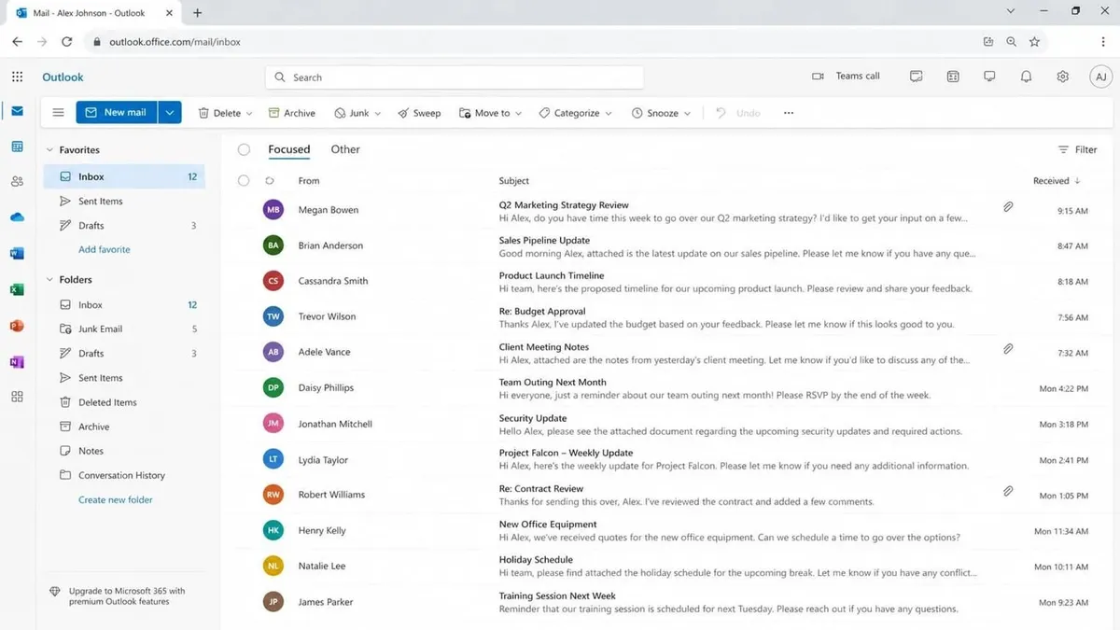
Task: Open Drafts under Folders
Action: [124, 354]
